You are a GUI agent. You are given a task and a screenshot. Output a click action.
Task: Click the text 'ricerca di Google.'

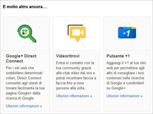click(20, 98)
